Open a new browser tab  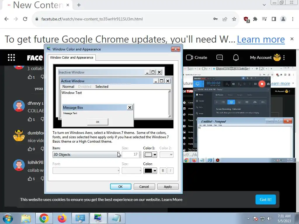79,5
